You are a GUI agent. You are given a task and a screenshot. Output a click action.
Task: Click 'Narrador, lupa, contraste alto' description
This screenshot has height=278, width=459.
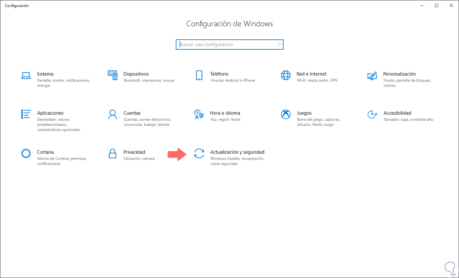408,119
